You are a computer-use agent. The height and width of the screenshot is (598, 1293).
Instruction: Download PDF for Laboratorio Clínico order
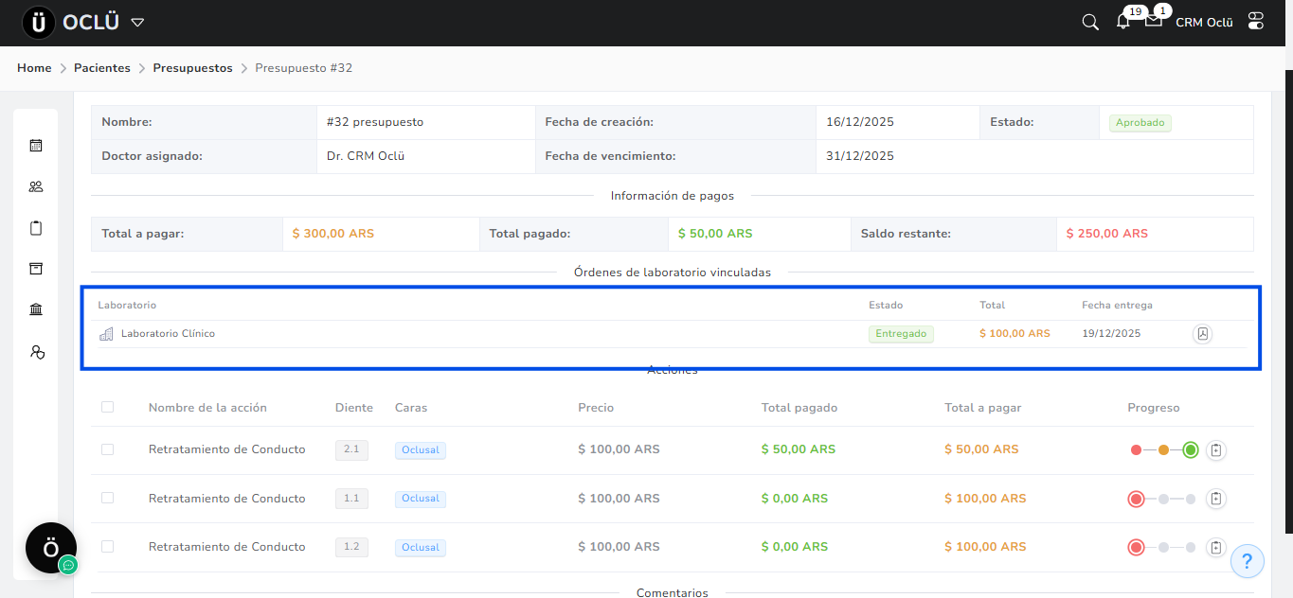tap(1202, 334)
